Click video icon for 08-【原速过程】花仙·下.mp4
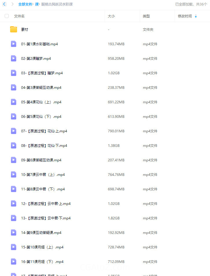Image resolution: width=210 pixels, height=276 pixels. point(14,145)
